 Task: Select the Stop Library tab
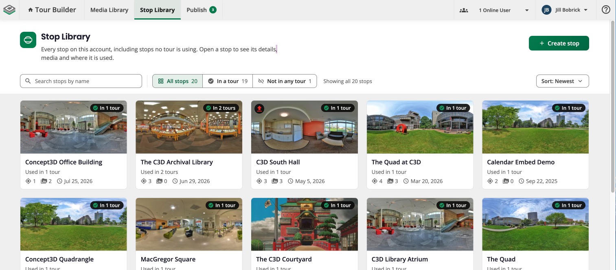(x=157, y=10)
